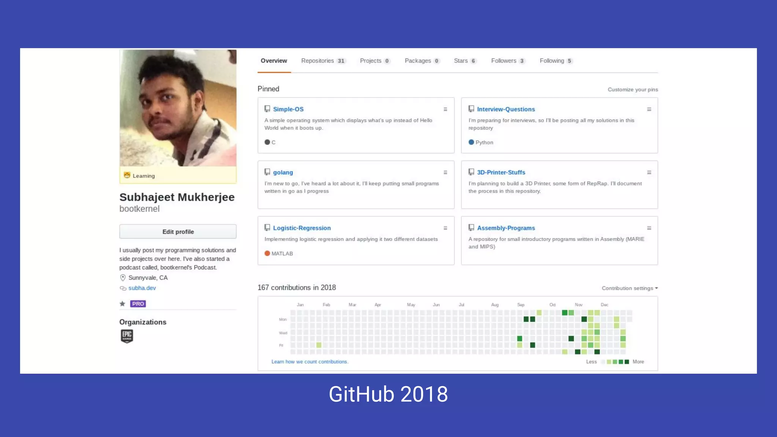Image resolution: width=777 pixels, height=437 pixels.
Task: Click the repo icon beside golang
Action: click(267, 172)
